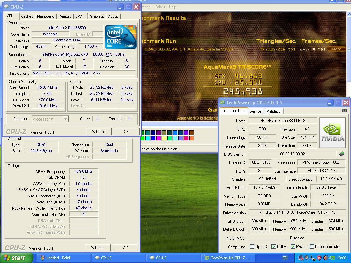Click the EN language indicator in taskbar

tap(285, 258)
